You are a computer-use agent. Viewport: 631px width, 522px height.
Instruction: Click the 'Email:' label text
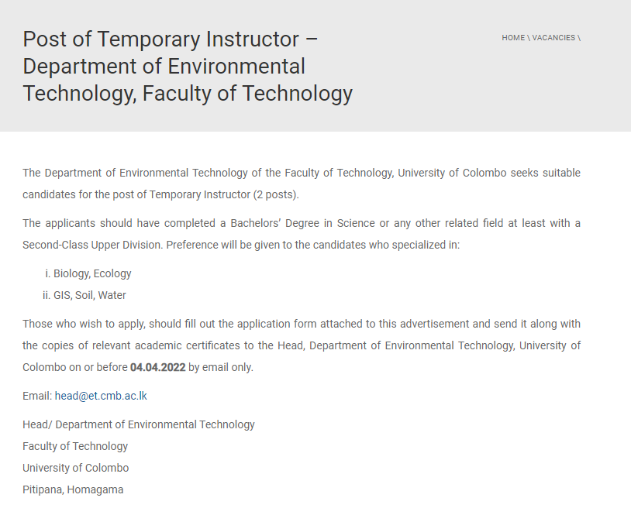click(x=37, y=396)
